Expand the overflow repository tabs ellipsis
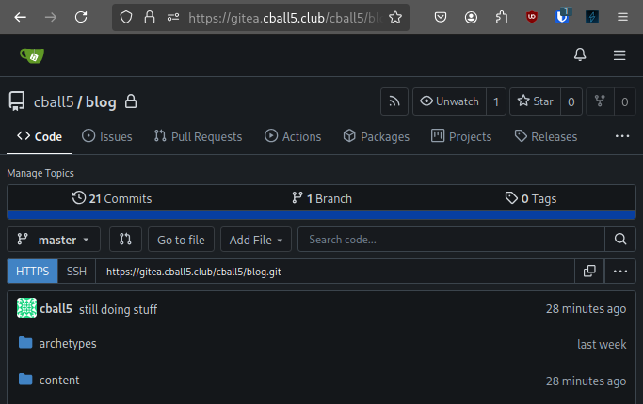 [622, 136]
